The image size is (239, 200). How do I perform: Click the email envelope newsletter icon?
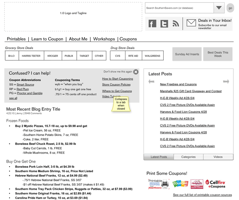coord(191,23)
